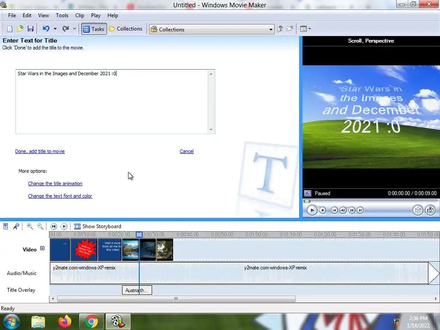Narrate timeline microphone icon

(16, 226)
